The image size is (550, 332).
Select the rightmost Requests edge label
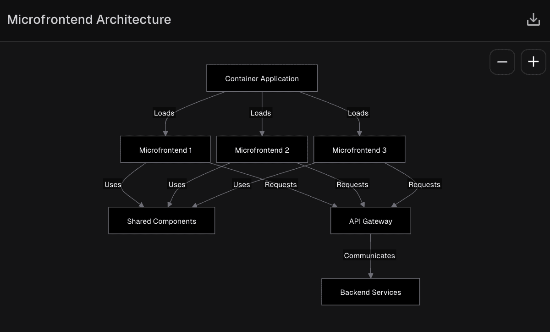tap(424, 184)
